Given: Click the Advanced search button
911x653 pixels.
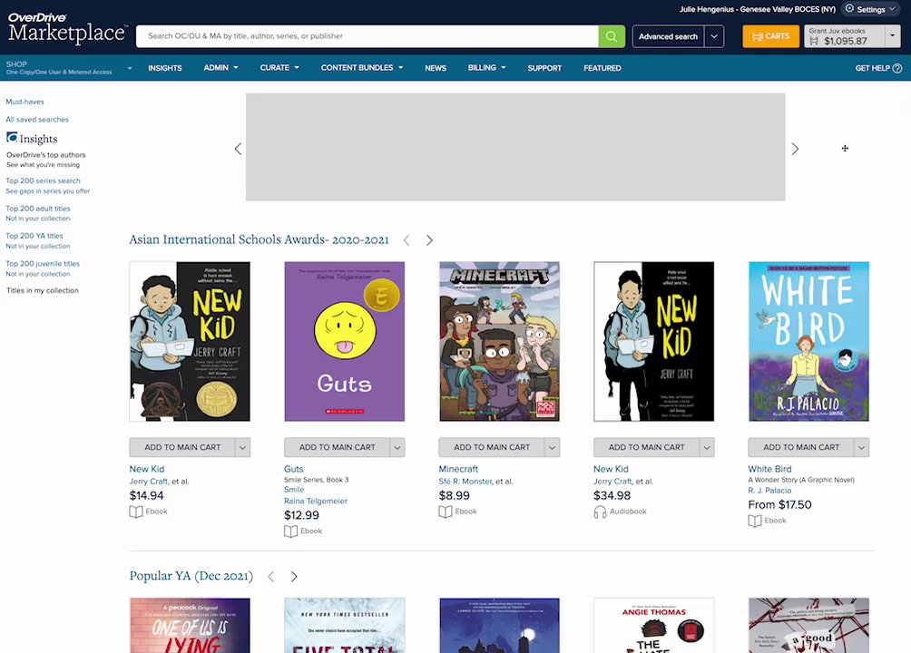Looking at the screenshot, I should (668, 36).
